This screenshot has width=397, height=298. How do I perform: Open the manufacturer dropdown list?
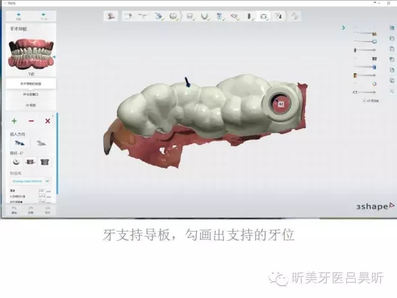[x=30, y=181]
